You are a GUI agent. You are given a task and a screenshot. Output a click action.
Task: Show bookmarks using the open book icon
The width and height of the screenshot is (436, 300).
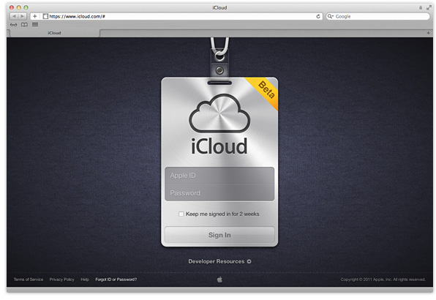[24, 25]
